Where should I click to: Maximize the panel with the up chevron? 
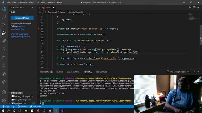[194, 72]
